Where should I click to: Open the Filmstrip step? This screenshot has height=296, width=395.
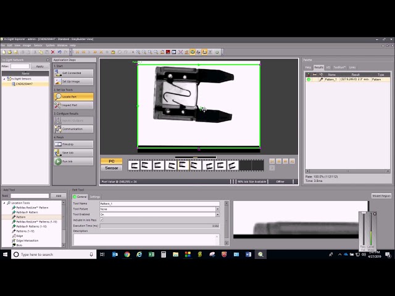click(73, 144)
